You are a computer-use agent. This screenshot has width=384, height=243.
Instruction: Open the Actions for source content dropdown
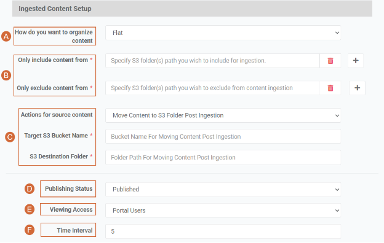(223, 115)
